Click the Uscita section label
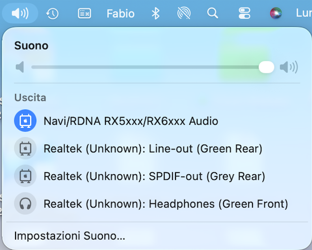The width and height of the screenshot is (312, 250). tap(30, 97)
